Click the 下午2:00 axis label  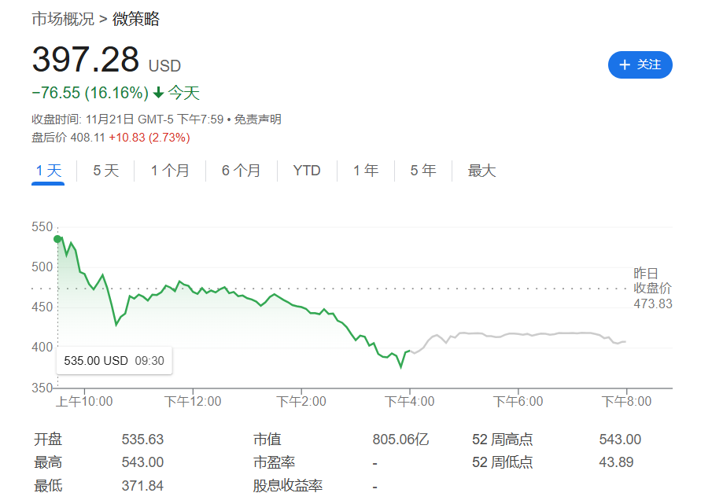[301, 402]
